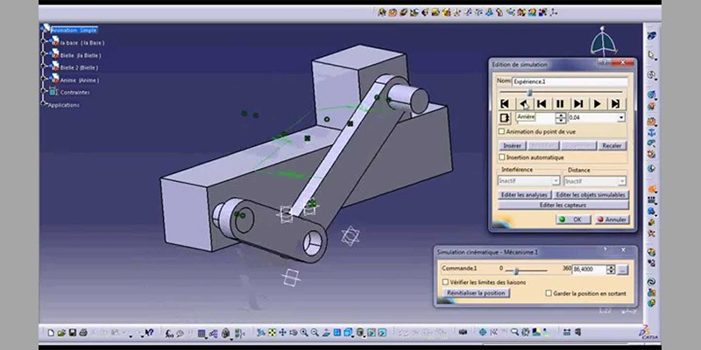Open the Interférence Inactif dropdown
701x350 pixels.
(x=554, y=180)
